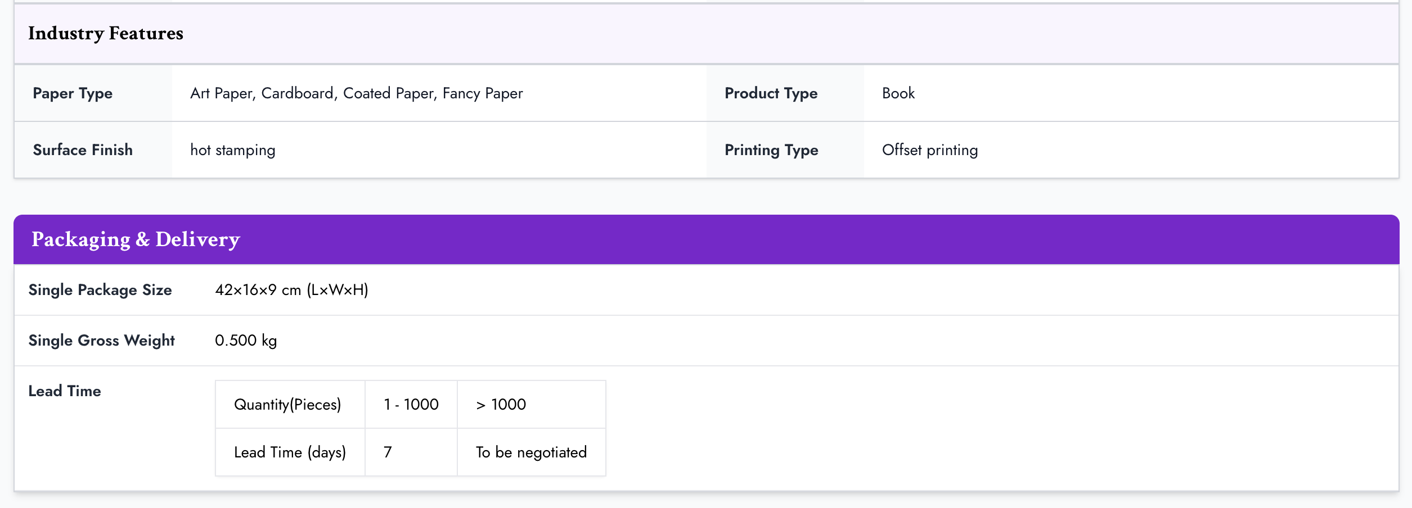Select the Lead Time (days) table cell
The image size is (1412, 508).
[290, 452]
